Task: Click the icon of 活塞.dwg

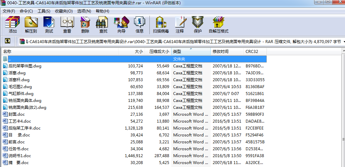Action: [5, 73]
